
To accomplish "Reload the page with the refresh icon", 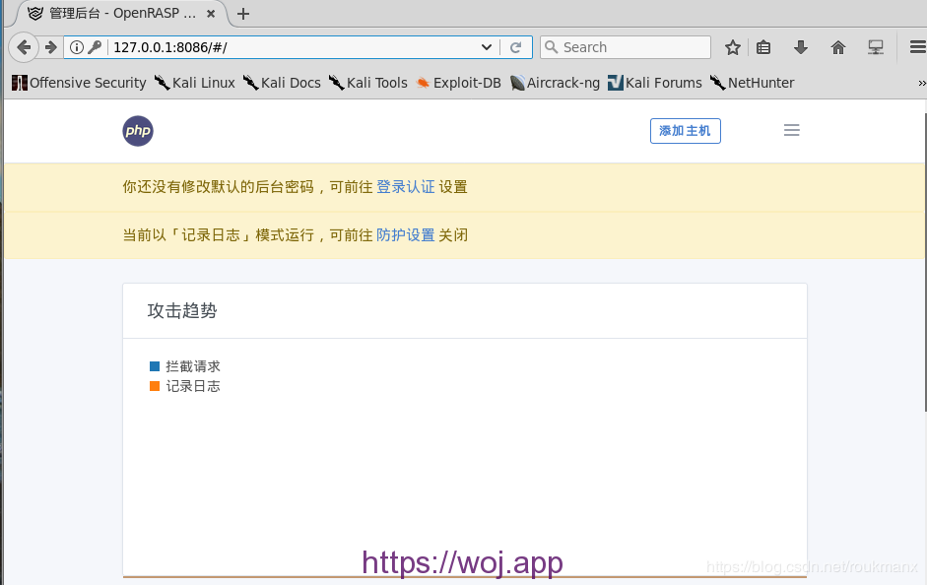I will coord(515,47).
